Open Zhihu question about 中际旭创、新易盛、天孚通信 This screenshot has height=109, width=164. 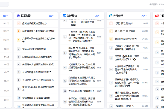tap(82, 102)
